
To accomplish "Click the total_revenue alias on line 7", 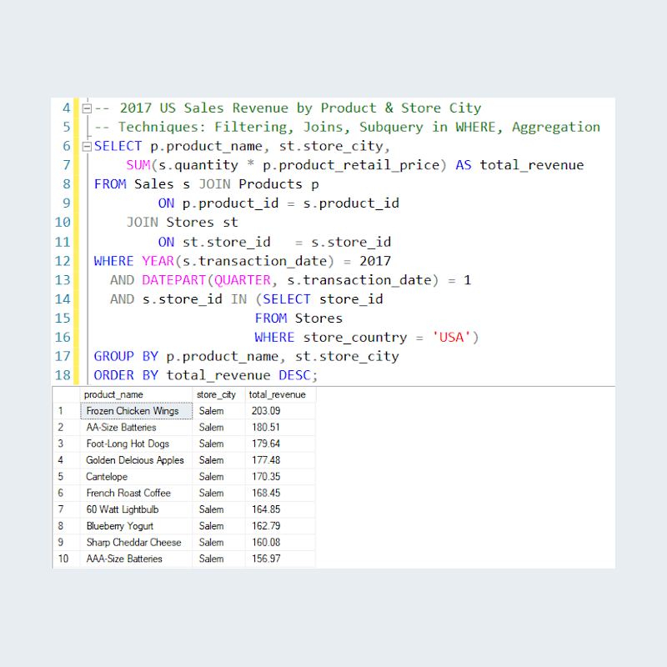I will (532, 165).
